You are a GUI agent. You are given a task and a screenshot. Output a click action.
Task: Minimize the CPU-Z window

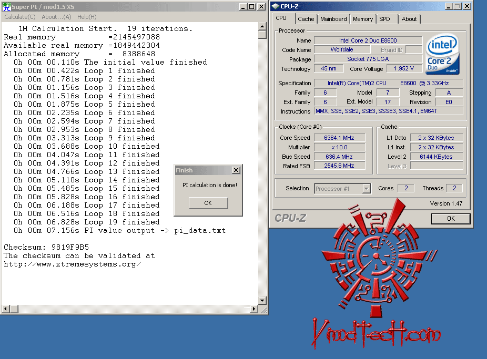449,6
